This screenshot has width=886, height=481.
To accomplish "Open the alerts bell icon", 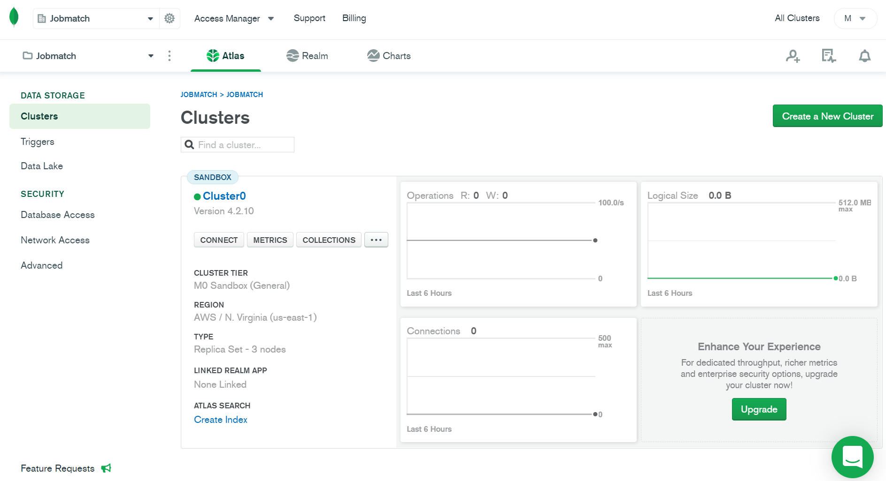I will [x=864, y=56].
